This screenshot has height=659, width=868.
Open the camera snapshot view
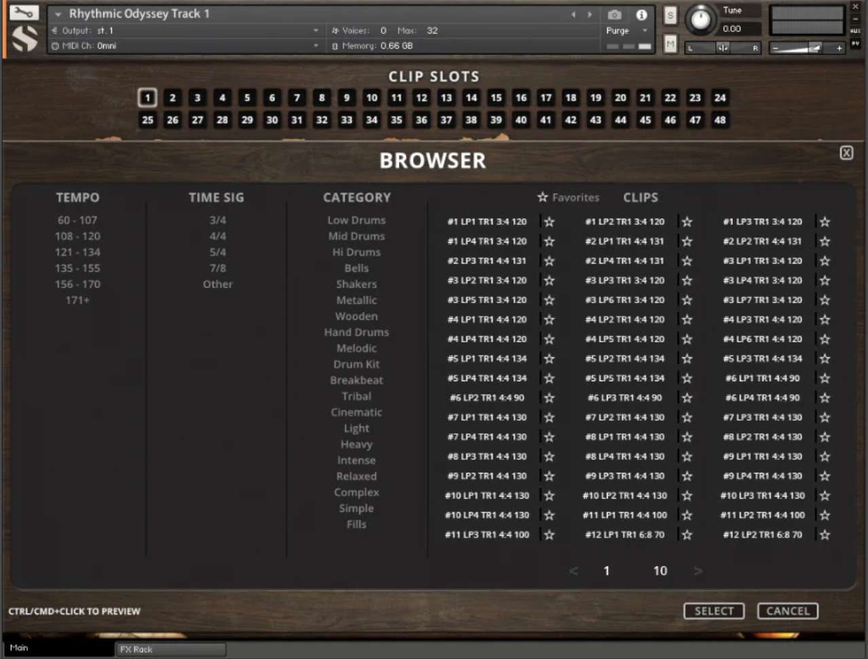click(x=614, y=14)
